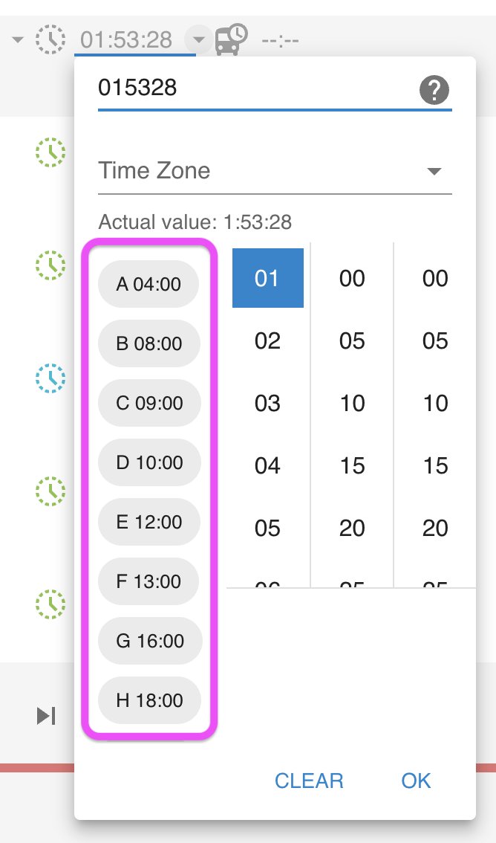Confirm time with OK button
The image size is (496, 843).
point(416,781)
